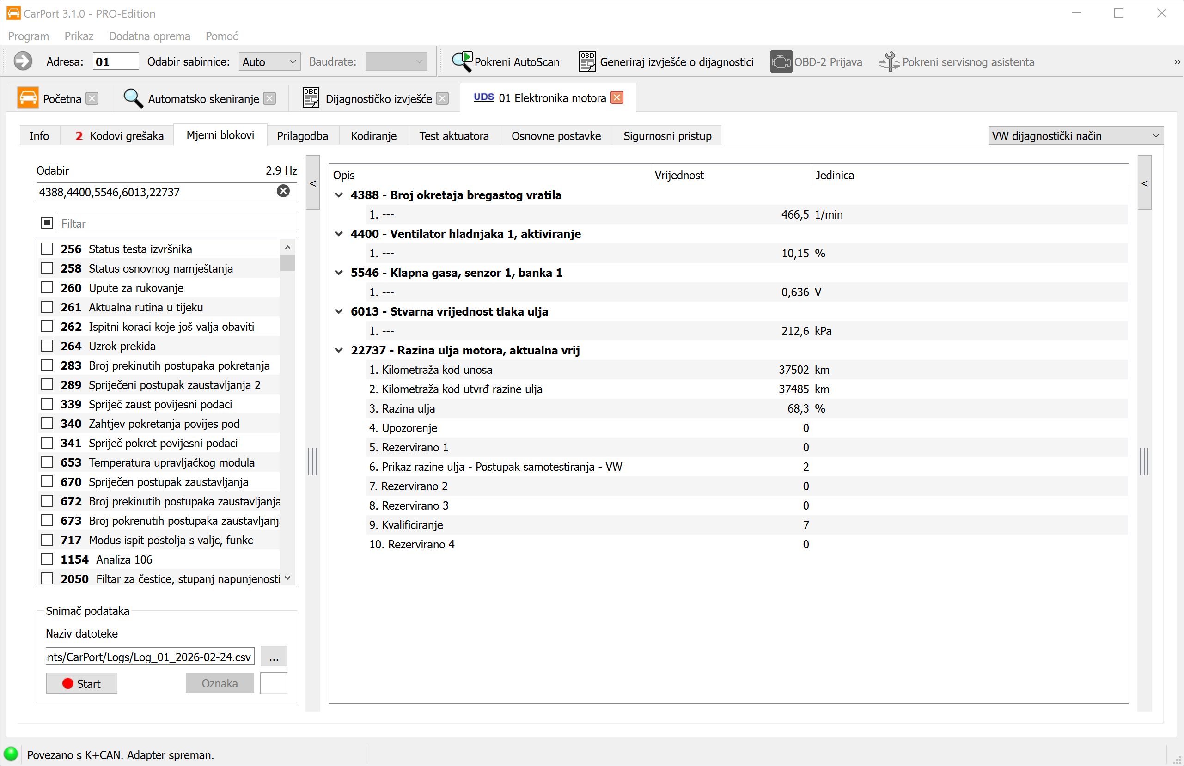Clear the Odabir selection with X icon

(283, 191)
